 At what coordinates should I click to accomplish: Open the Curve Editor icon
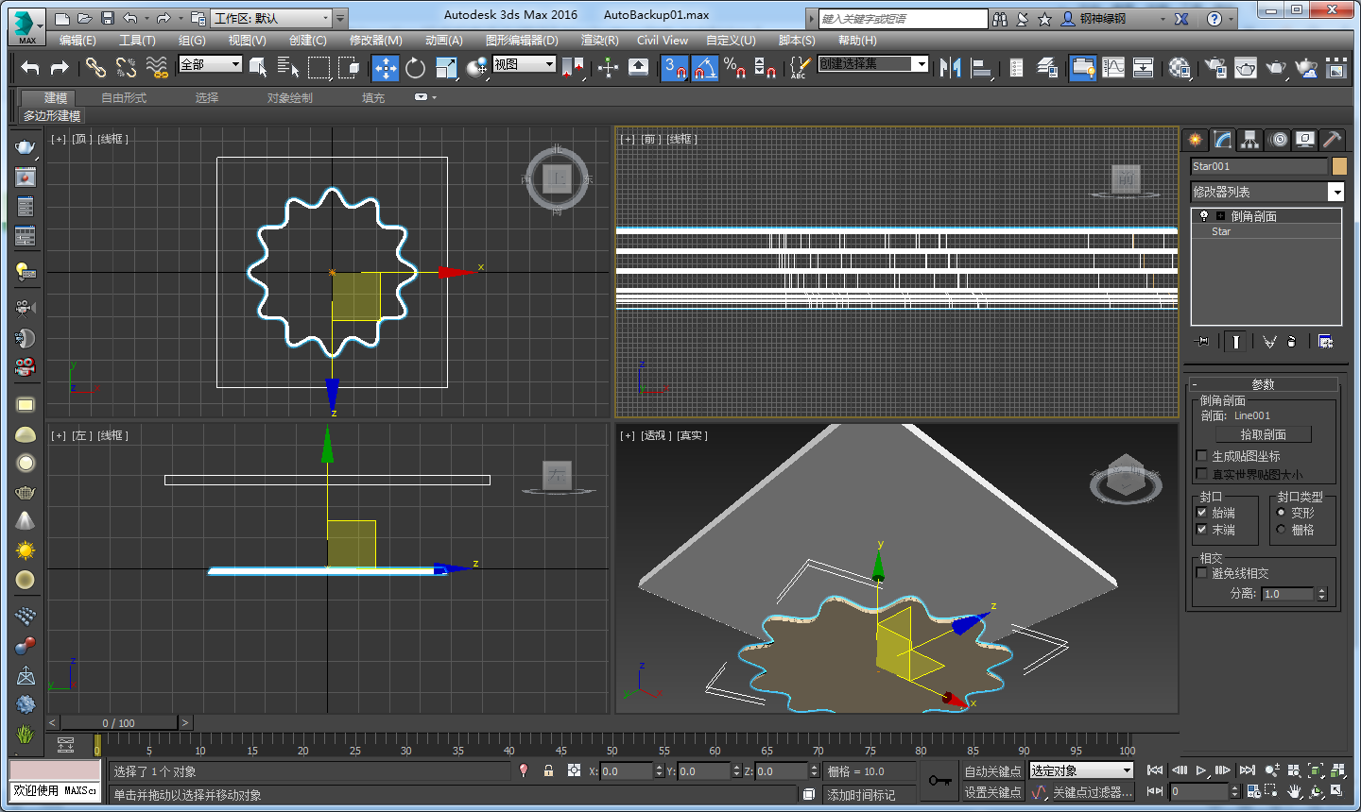point(1113,67)
